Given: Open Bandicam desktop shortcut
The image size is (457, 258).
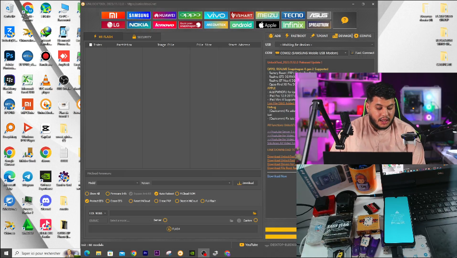Looking at the screenshot, I should [46, 59].
